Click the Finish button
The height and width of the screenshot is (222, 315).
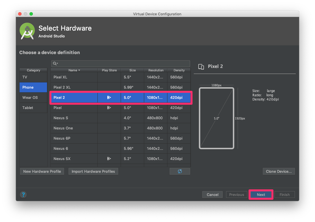pyautogui.click(x=285, y=195)
